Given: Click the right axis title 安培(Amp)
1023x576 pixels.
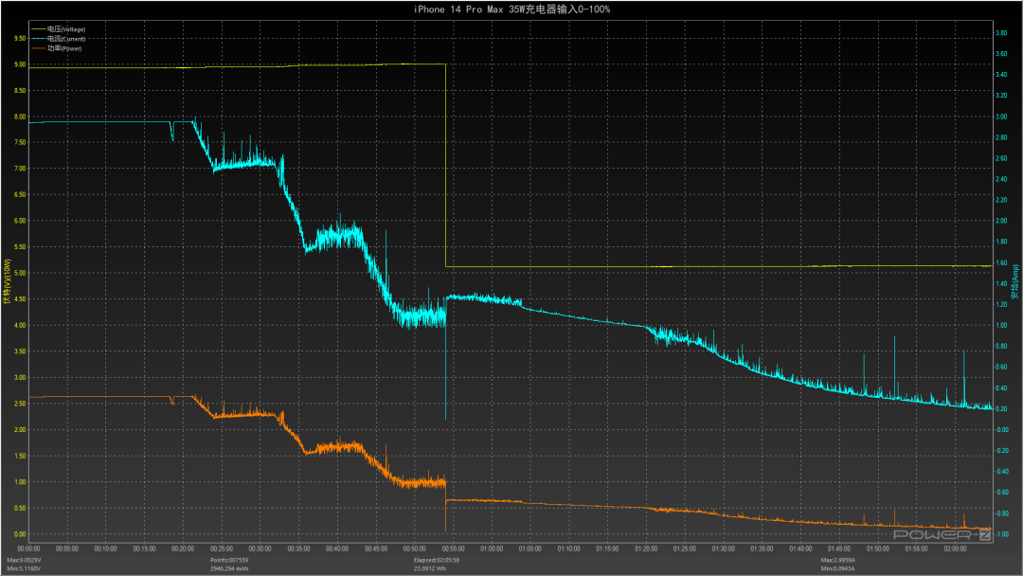Looking at the screenshot, I should [1015, 281].
